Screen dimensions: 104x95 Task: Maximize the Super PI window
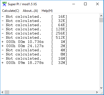click(x=85, y=4)
